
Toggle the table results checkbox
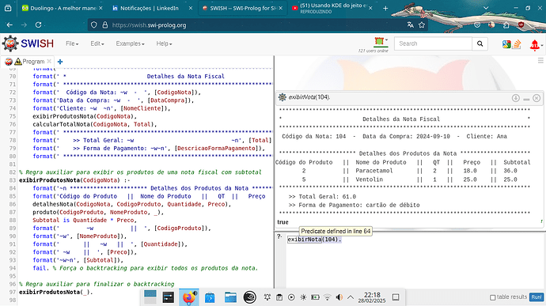(493, 297)
